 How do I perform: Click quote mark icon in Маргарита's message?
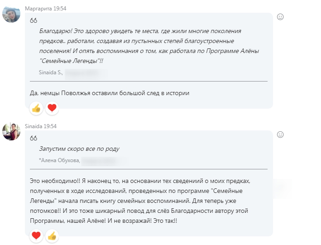pyautogui.click(x=34, y=20)
